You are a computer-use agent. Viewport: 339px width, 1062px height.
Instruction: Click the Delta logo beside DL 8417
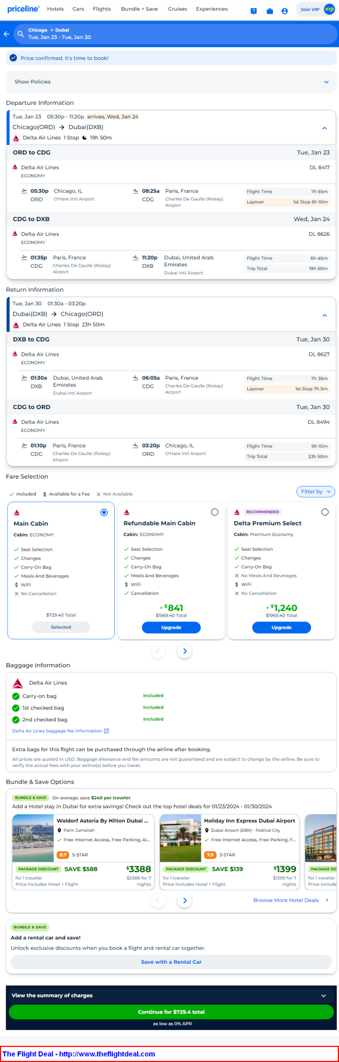(x=15, y=167)
